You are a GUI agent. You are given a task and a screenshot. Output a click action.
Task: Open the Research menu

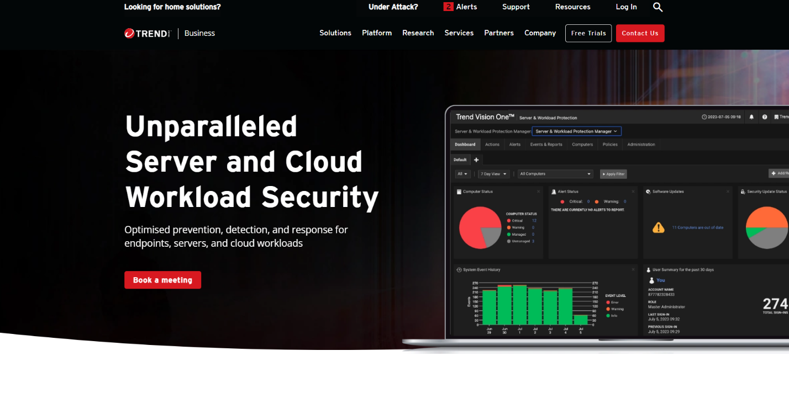click(418, 33)
